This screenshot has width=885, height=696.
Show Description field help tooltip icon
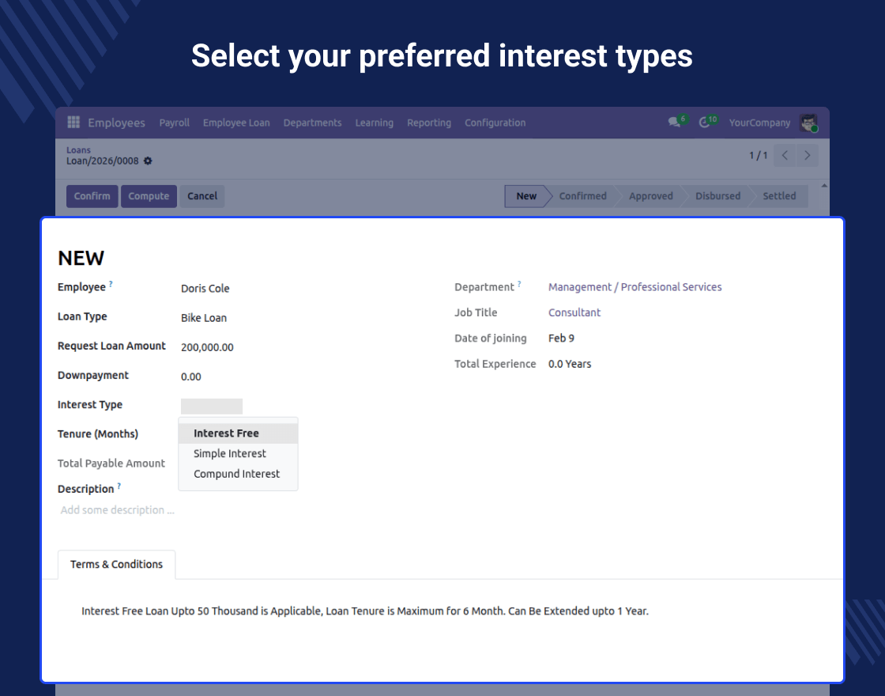click(119, 486)
